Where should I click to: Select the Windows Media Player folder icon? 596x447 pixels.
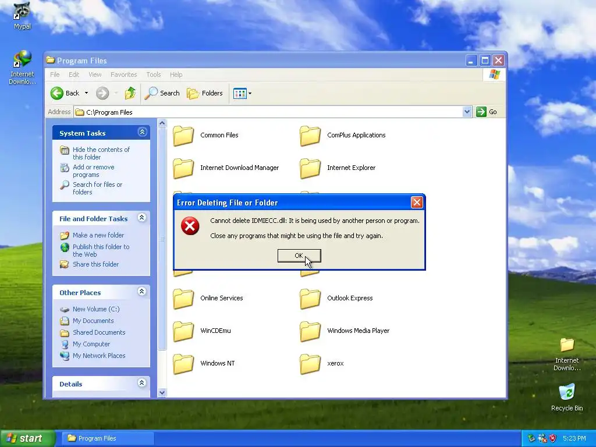click(x=310, y=331)
